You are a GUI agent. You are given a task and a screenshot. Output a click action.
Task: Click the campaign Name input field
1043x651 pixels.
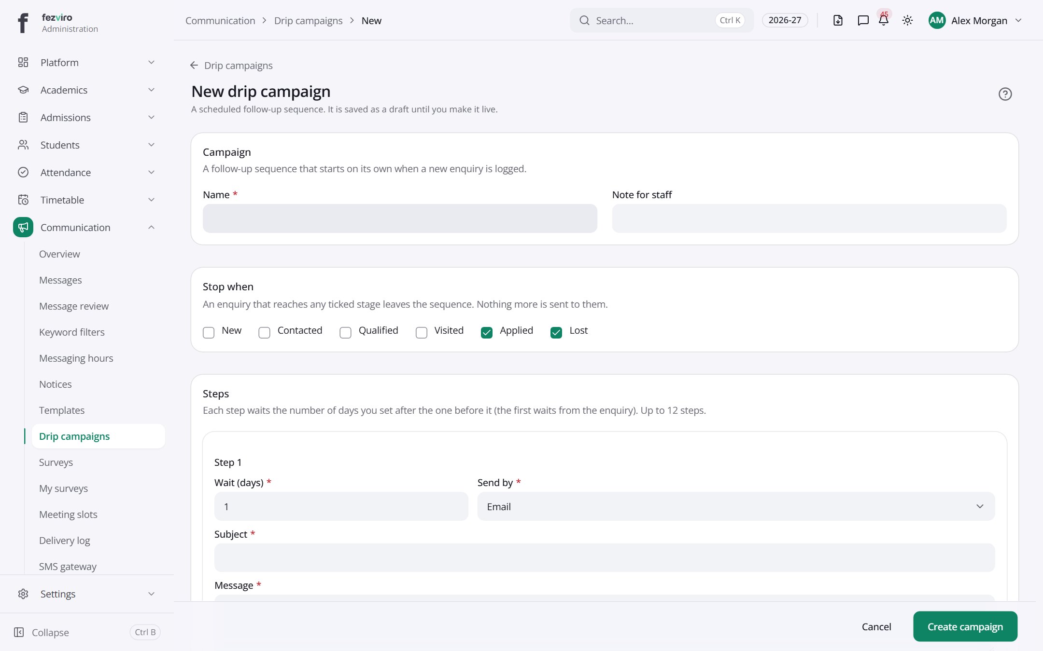400,218
